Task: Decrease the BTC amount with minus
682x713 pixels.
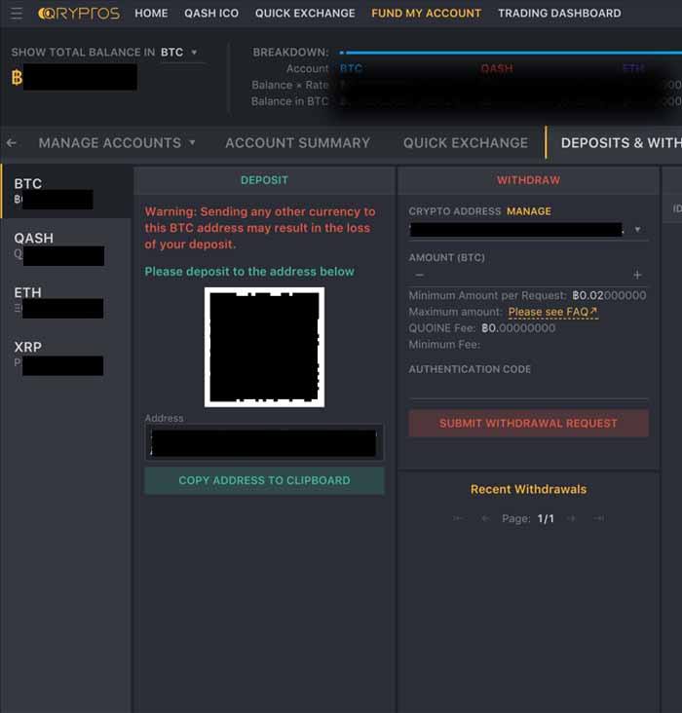Action: coord(420,275)
